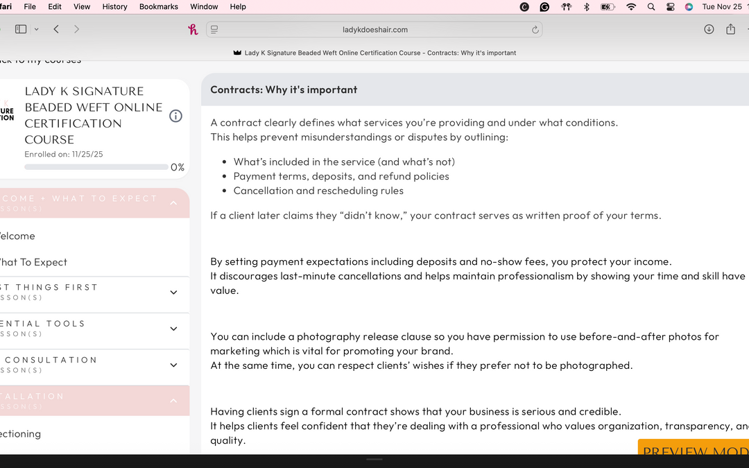
Task: Expand the First Things First section
Action: click(x=173, y=293)
